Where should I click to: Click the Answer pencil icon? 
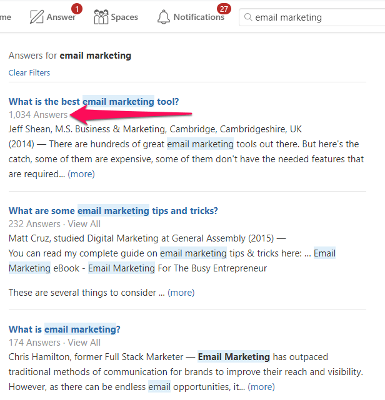37,17
